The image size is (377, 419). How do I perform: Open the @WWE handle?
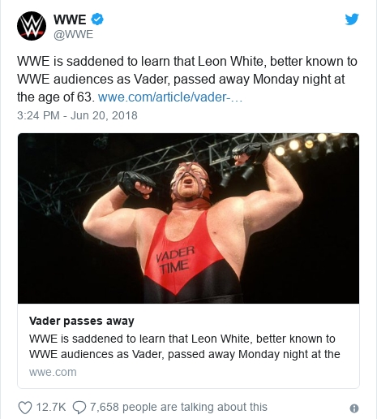pyautogui.click(x=73, y=35)
